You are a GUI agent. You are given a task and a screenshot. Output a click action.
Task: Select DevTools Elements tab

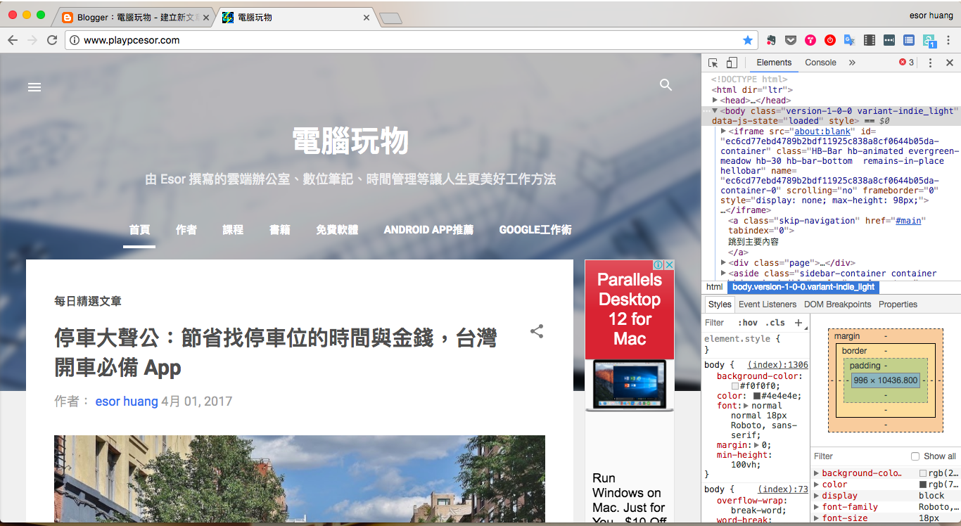tap(774, 63)
